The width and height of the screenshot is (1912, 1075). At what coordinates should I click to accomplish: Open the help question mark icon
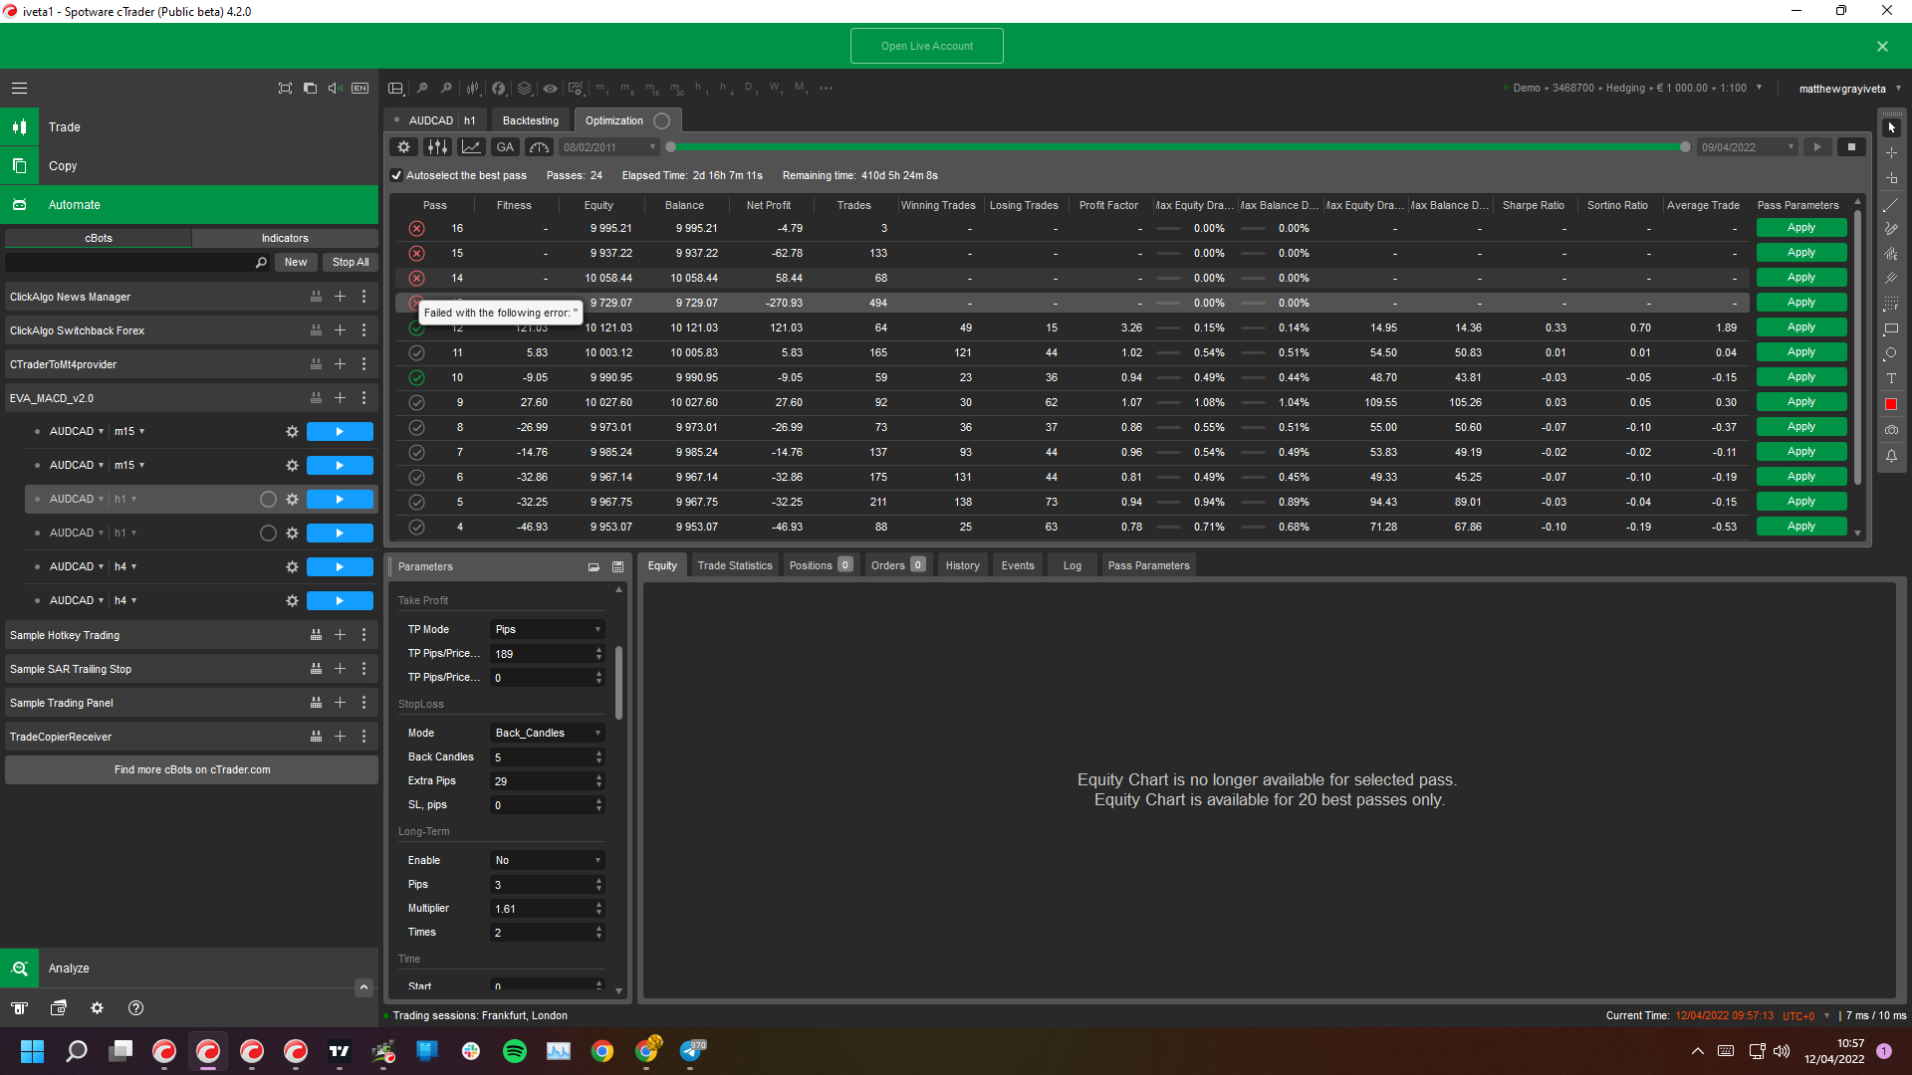point(136,1008)
